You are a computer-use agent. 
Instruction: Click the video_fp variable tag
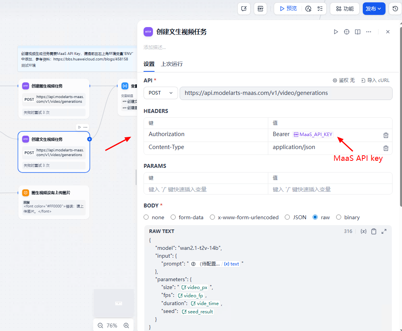pos(191,296)
